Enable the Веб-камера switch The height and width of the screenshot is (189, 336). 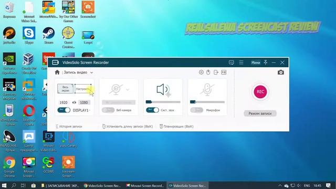pyautogui.click(x=108, y=110)
